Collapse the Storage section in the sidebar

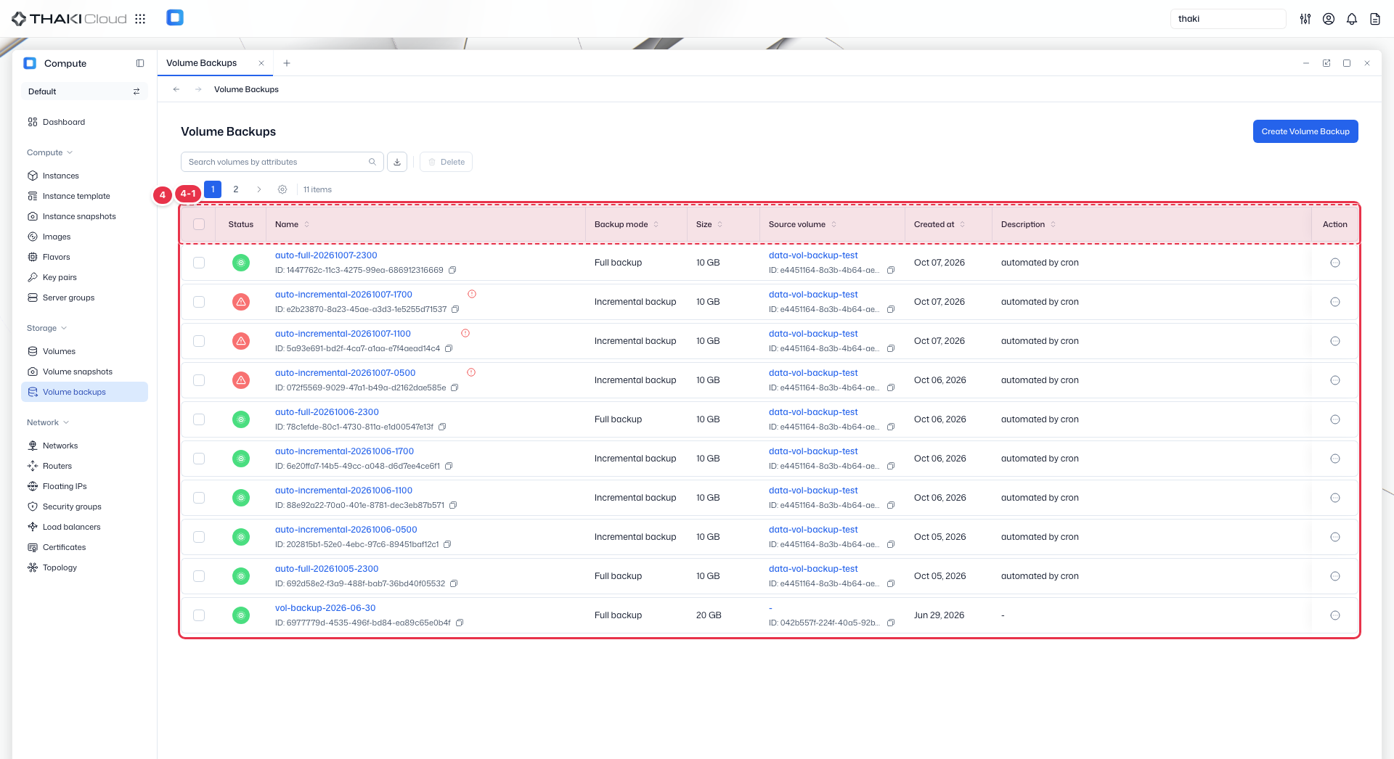[47, 328]
